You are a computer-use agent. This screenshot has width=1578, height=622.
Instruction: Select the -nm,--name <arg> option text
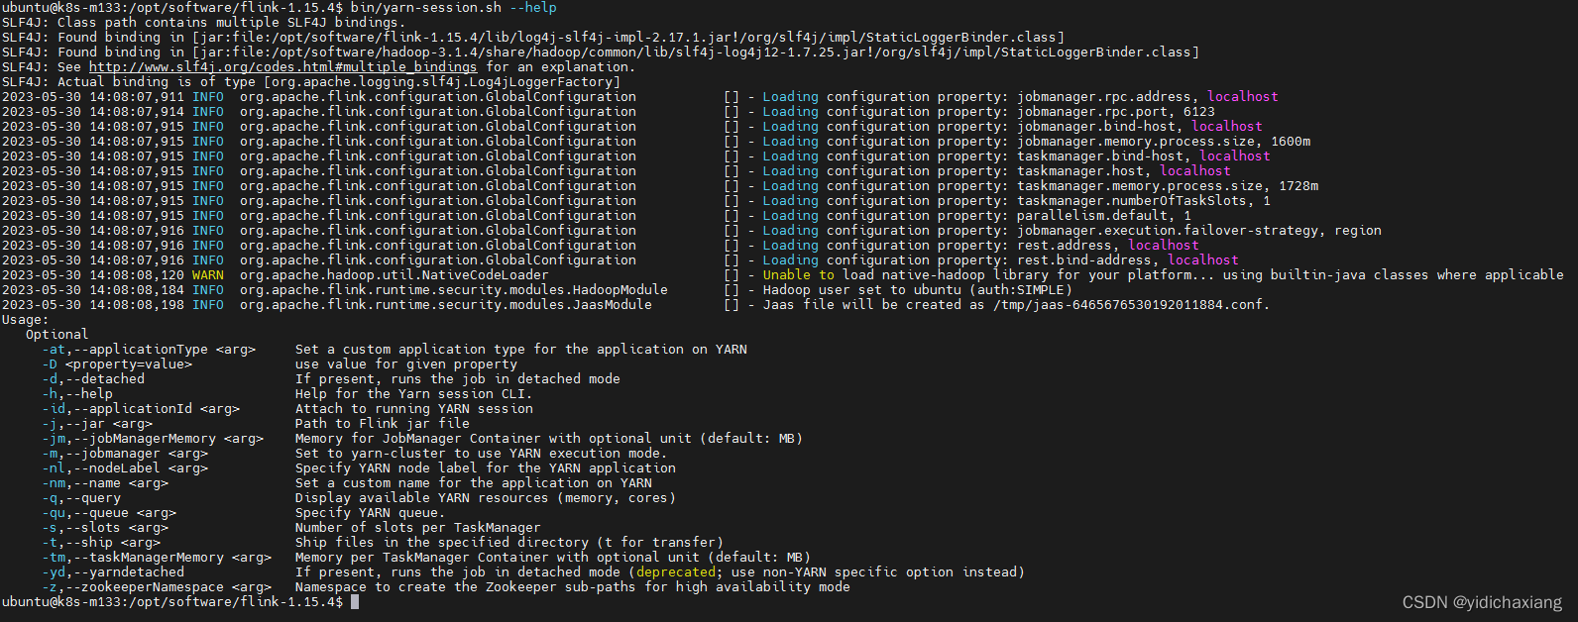pos(105,483)
